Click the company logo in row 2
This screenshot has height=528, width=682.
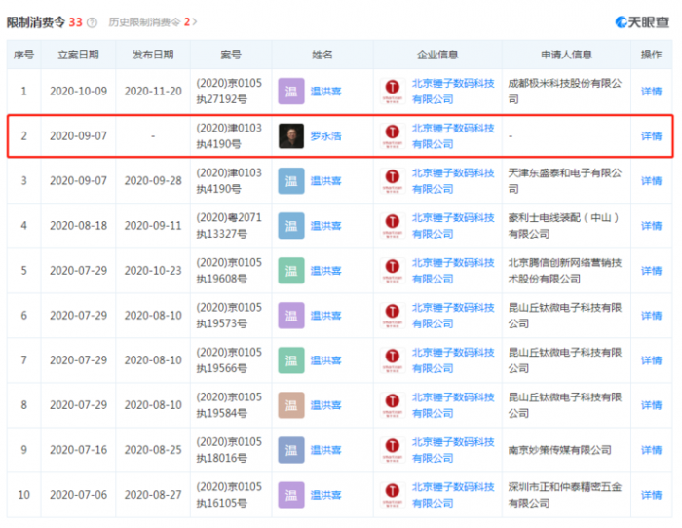[x=393, y=136]
